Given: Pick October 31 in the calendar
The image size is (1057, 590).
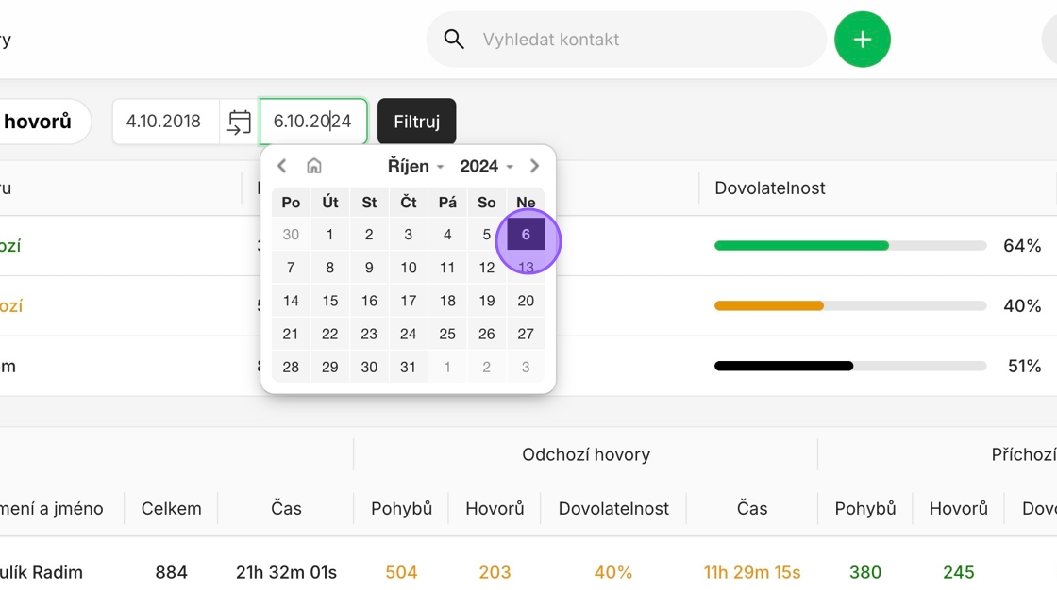Looking at the screenshot, I should pos(408,367).
